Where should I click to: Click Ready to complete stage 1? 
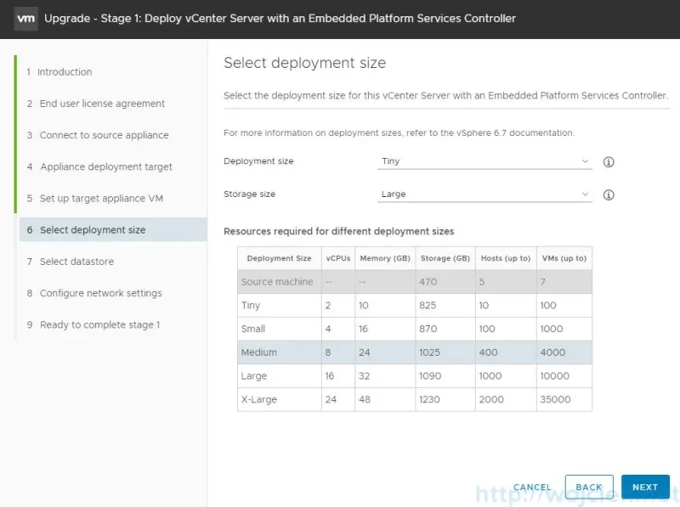point(99,324)
